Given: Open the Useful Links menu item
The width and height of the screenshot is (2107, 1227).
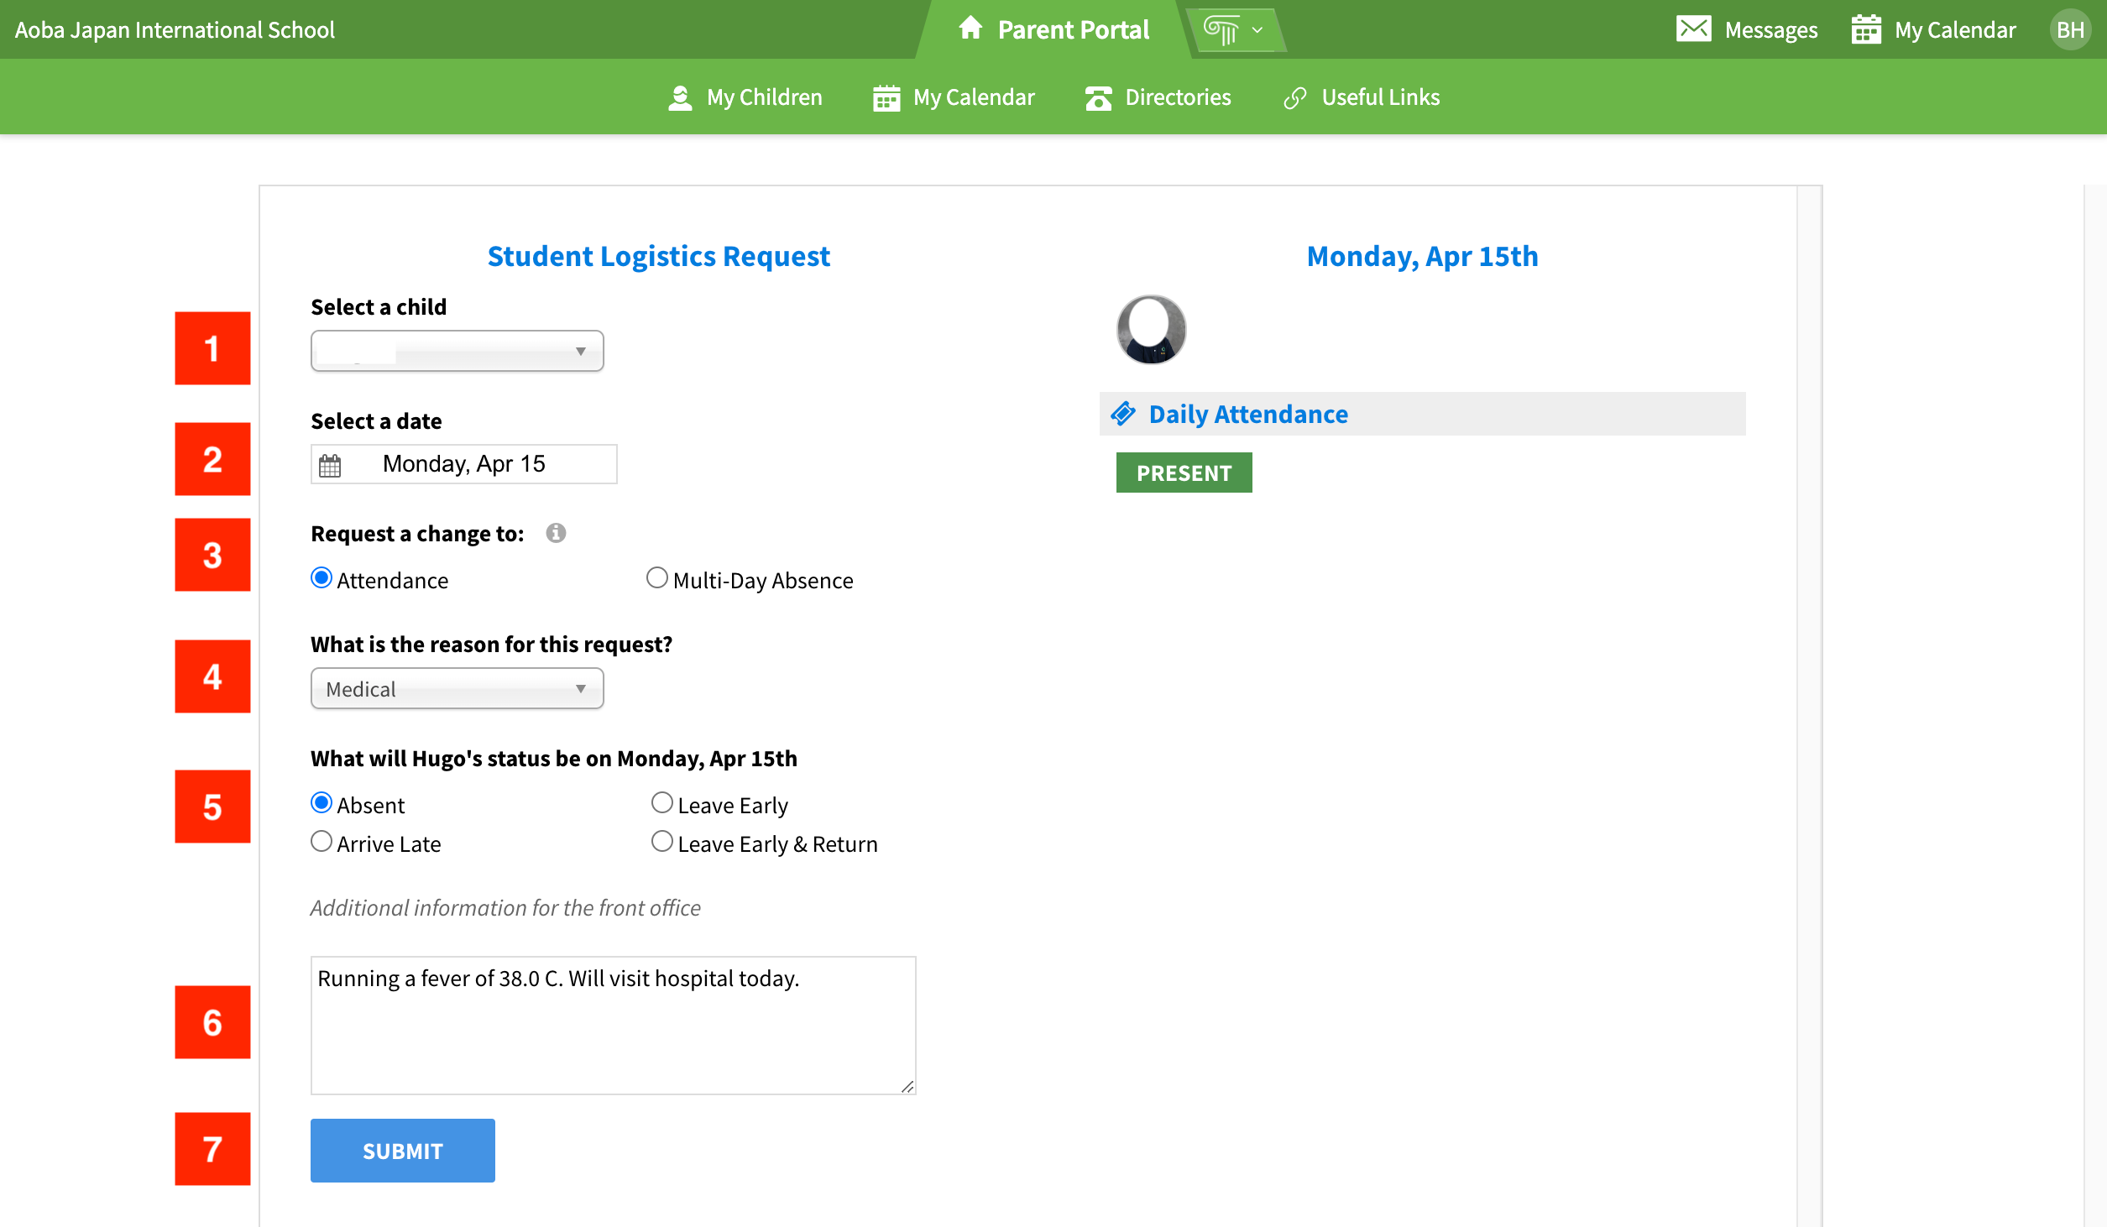Looking at the screenshot, I should tap(1361, 97).
